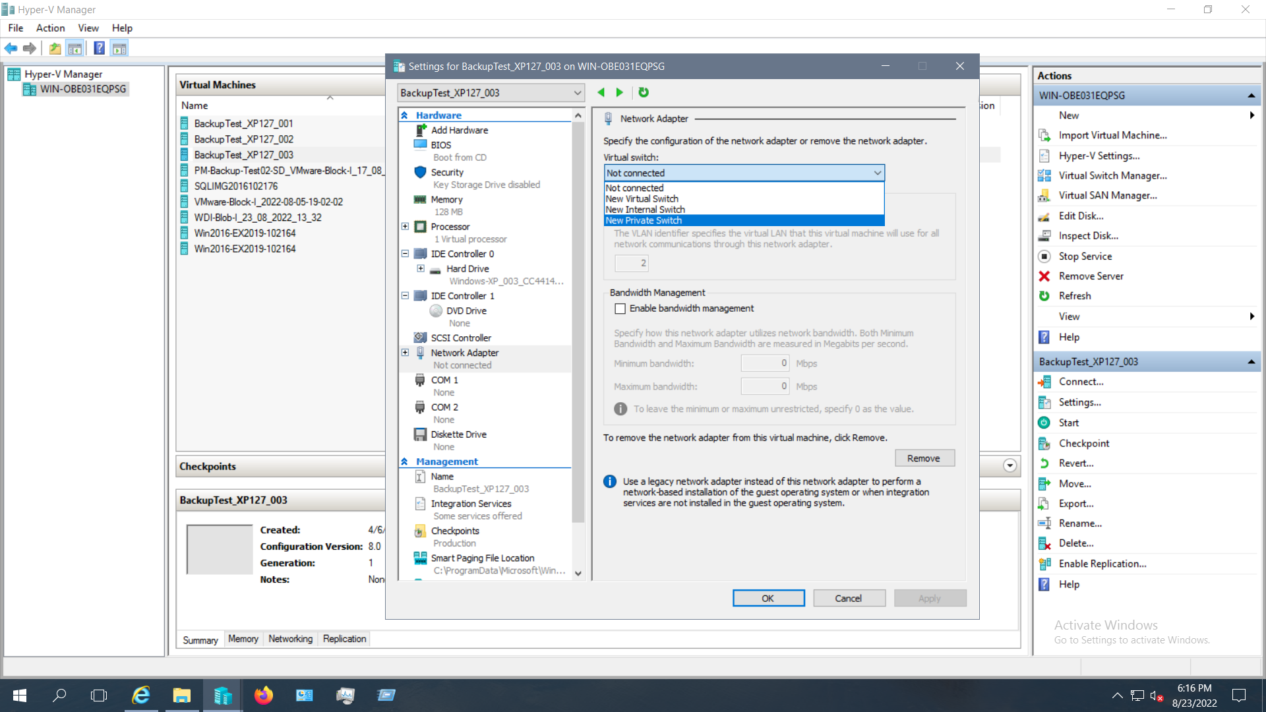Click the clock in system tray
Viewport: 1266px width, 712px height.
(1194, 696)
